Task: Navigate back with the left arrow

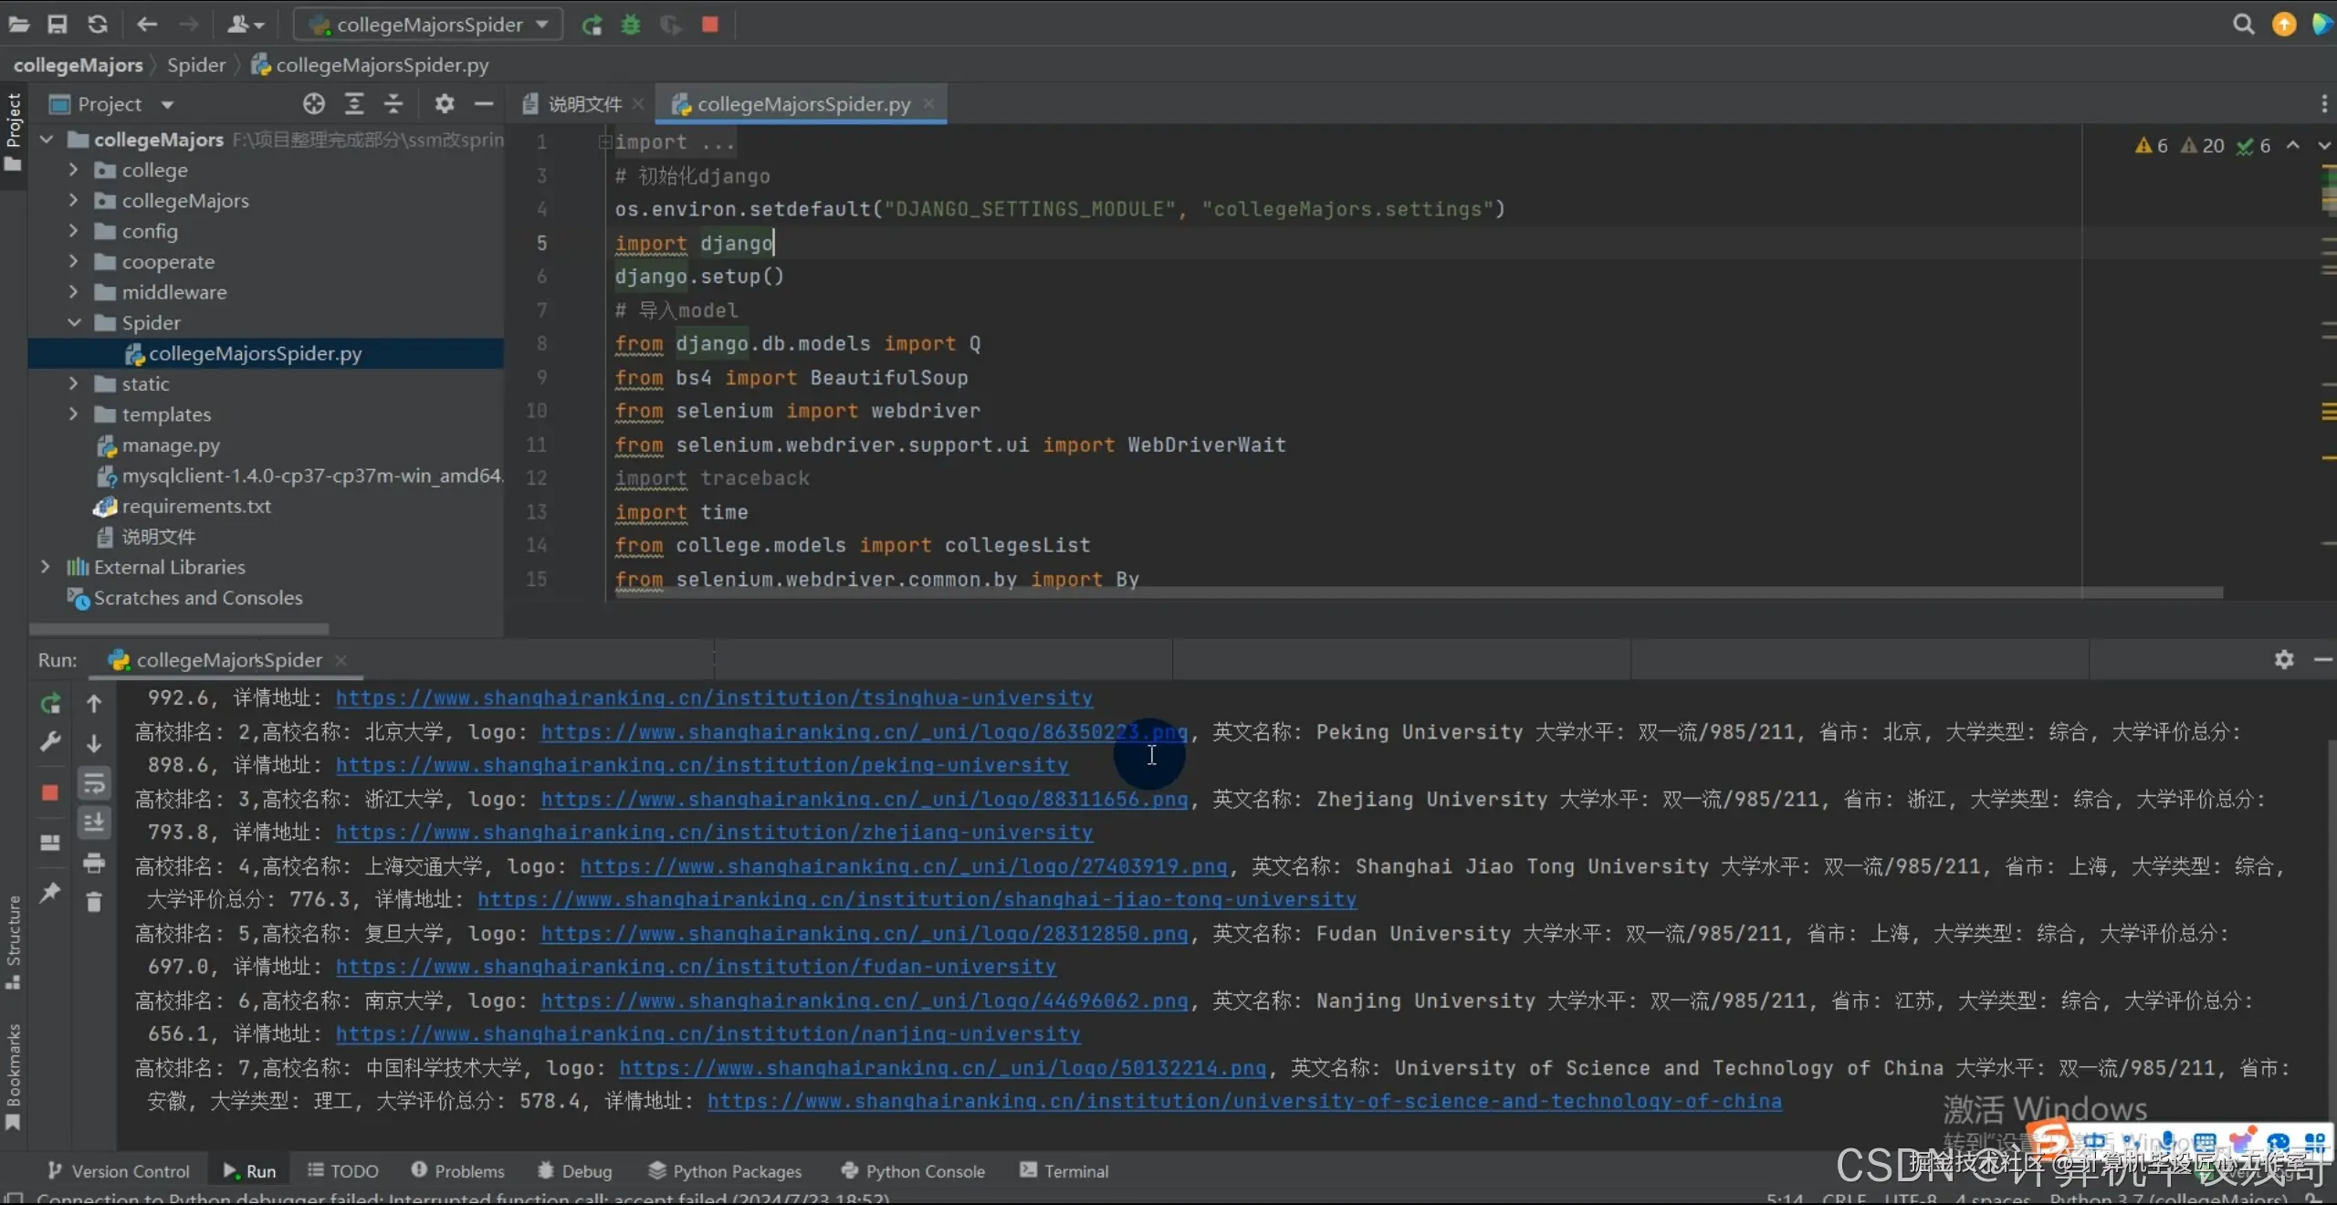Action: coord(147,25)
